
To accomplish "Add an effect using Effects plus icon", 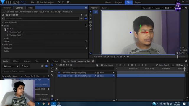I will point(87,41).
